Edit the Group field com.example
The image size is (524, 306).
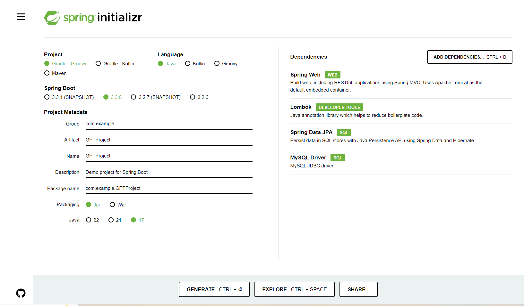pyautogui.click(x=169, y=124)
